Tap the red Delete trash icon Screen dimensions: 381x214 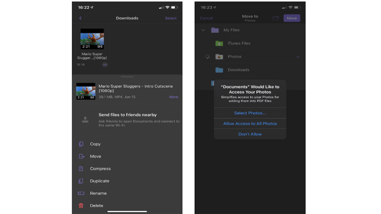[81, 206]
